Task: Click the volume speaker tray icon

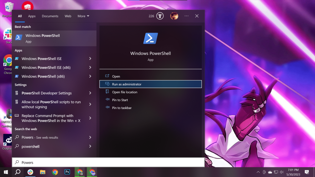Action: [x=282, y=172]
